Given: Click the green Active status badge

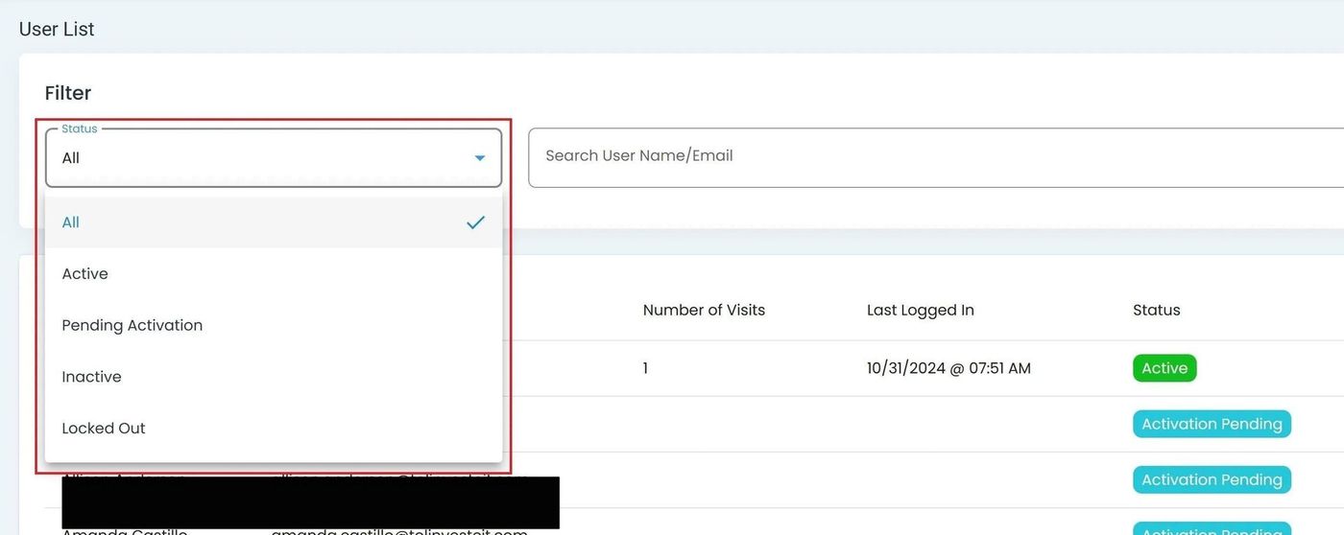Looking at the screenshot, I should tap(1164, 368).
